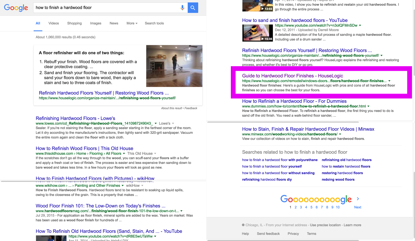Expand the dummies.com URL dropdown arrow
Image resolution: width=415 pixels, height=241 pixels.
368,106
